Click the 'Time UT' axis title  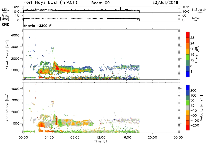(101, 141)
